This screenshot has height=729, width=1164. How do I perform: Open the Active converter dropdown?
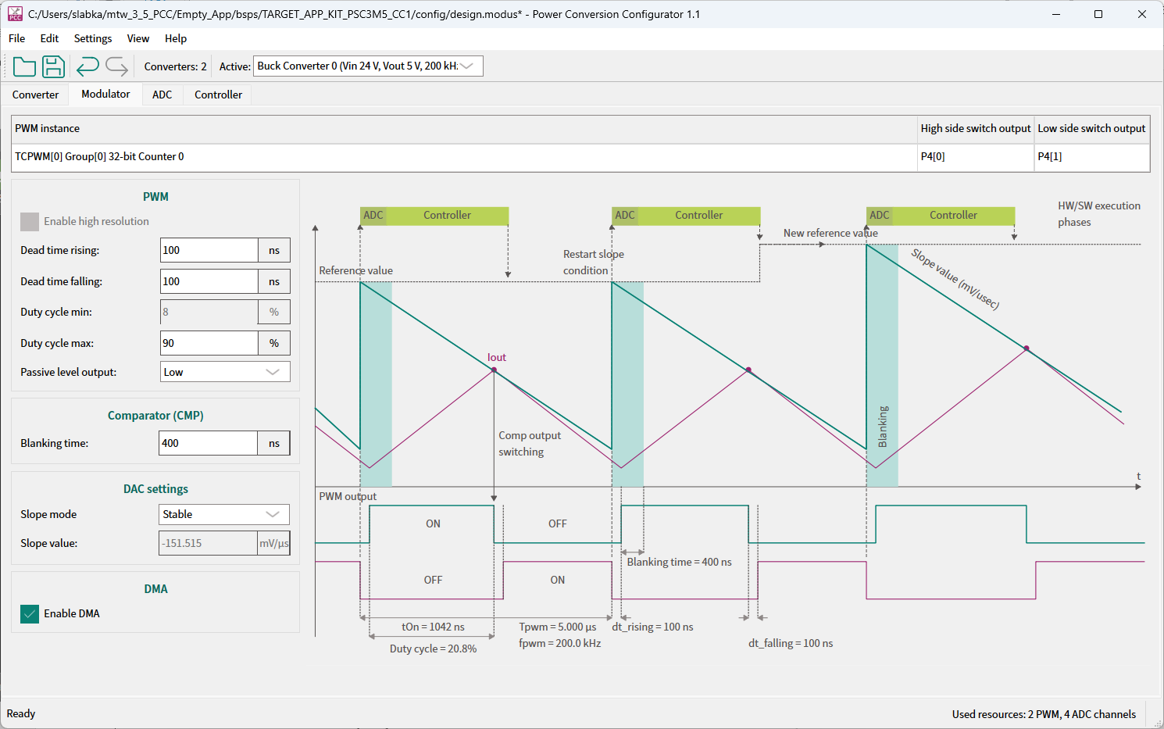[x=368, y=66]
